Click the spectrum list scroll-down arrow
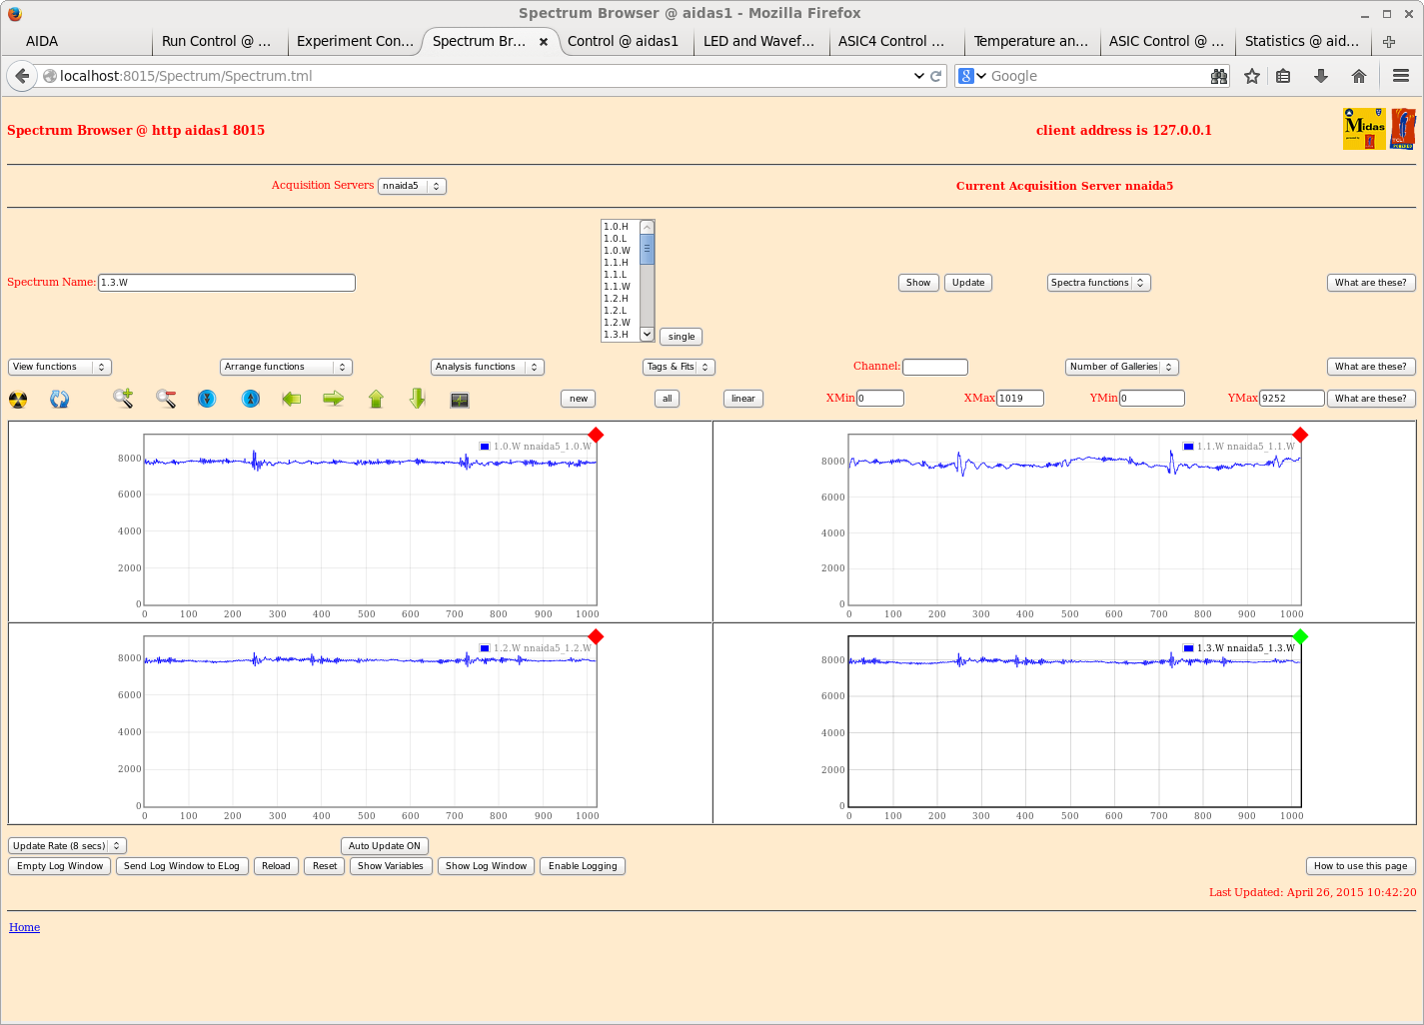The height and width of the screenshot is (1025, 1424). 647,335
